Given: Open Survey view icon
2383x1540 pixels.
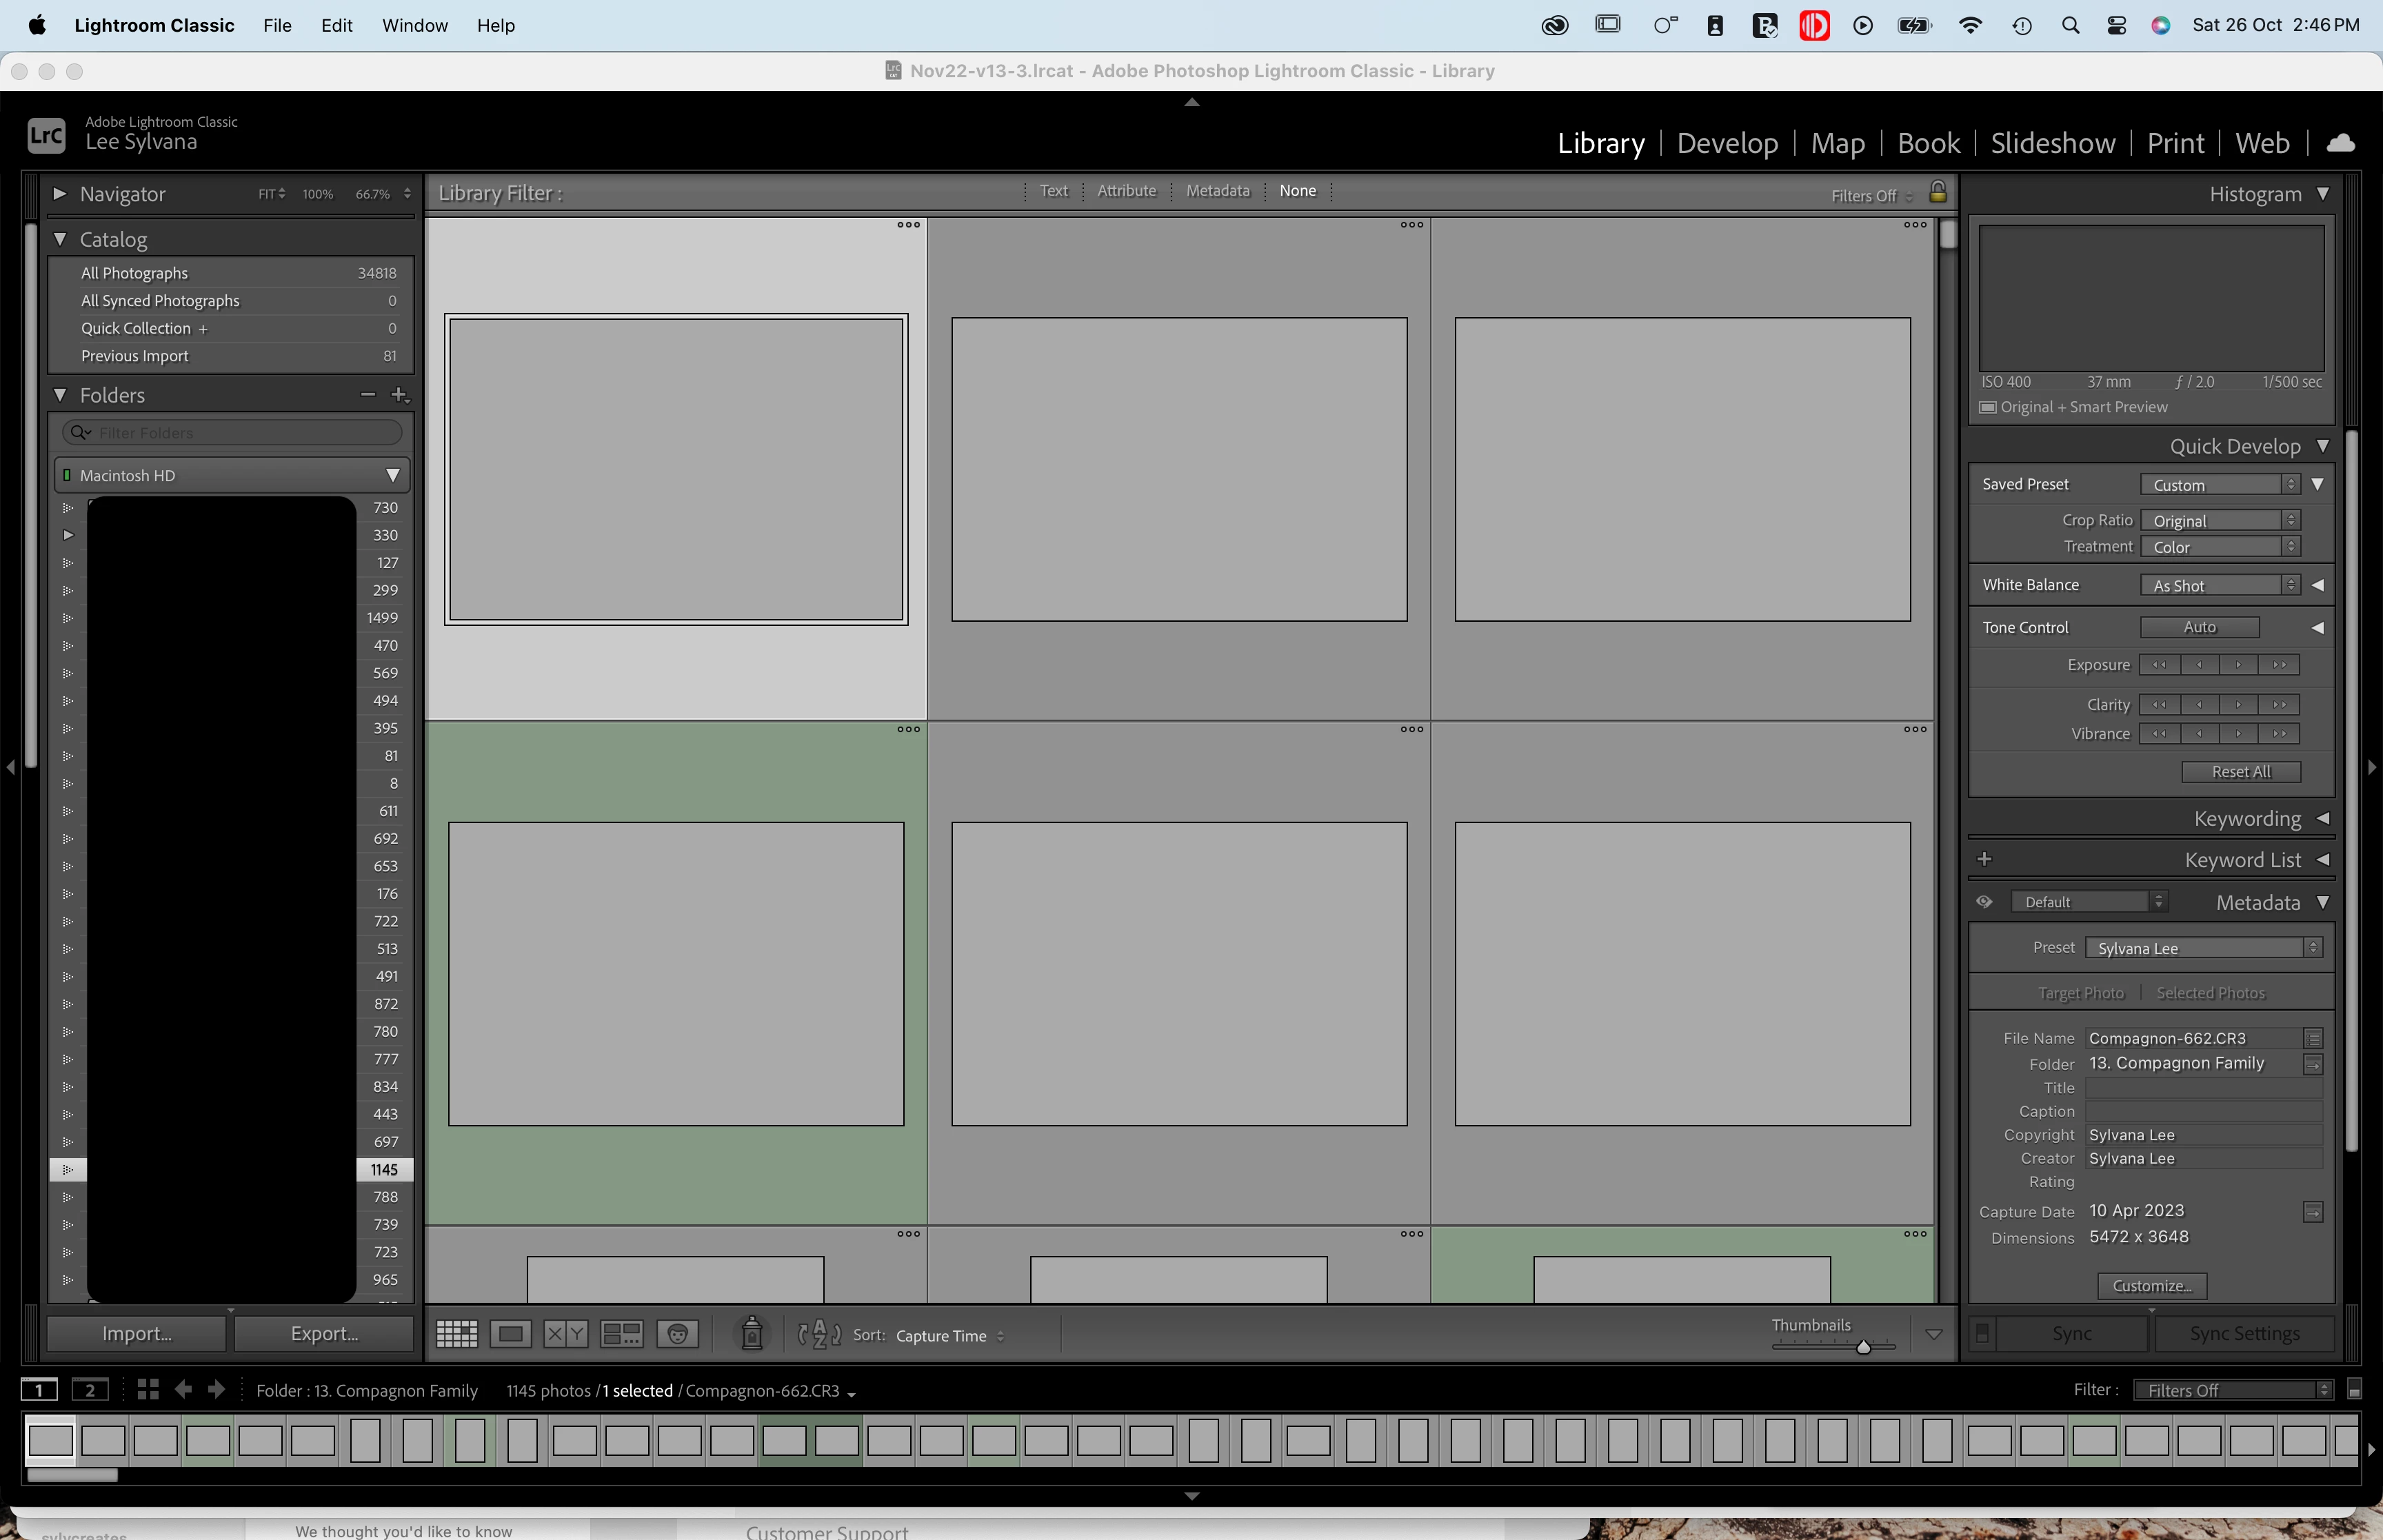Looking at the screenshot, I should point(621,1334).
